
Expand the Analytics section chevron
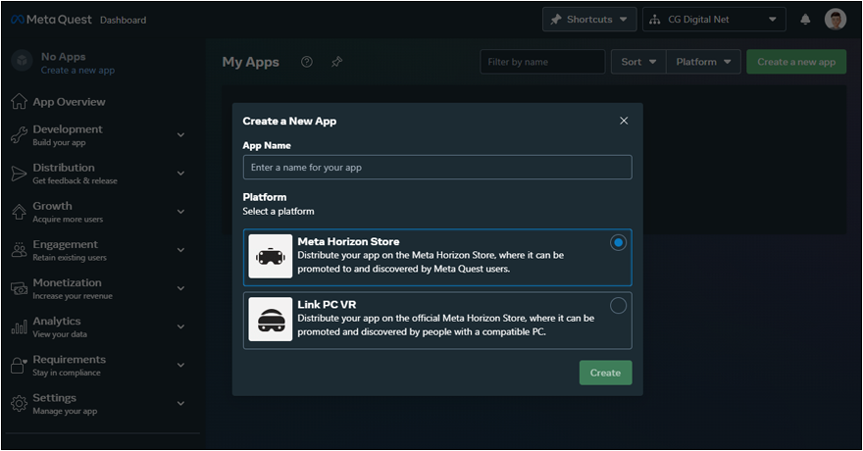pos(180,326)
